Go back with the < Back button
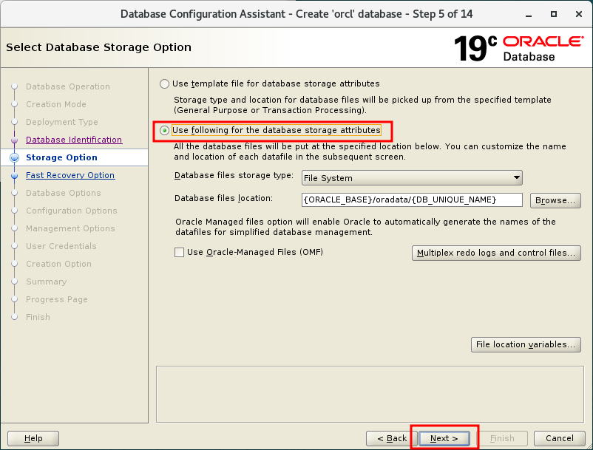This screenshot has width=593, height=450. coord(392,438)
